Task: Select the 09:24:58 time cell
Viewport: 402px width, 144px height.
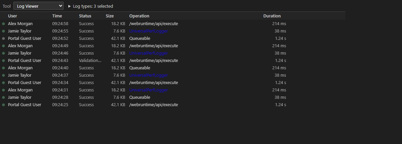Action: pos(60,24)
